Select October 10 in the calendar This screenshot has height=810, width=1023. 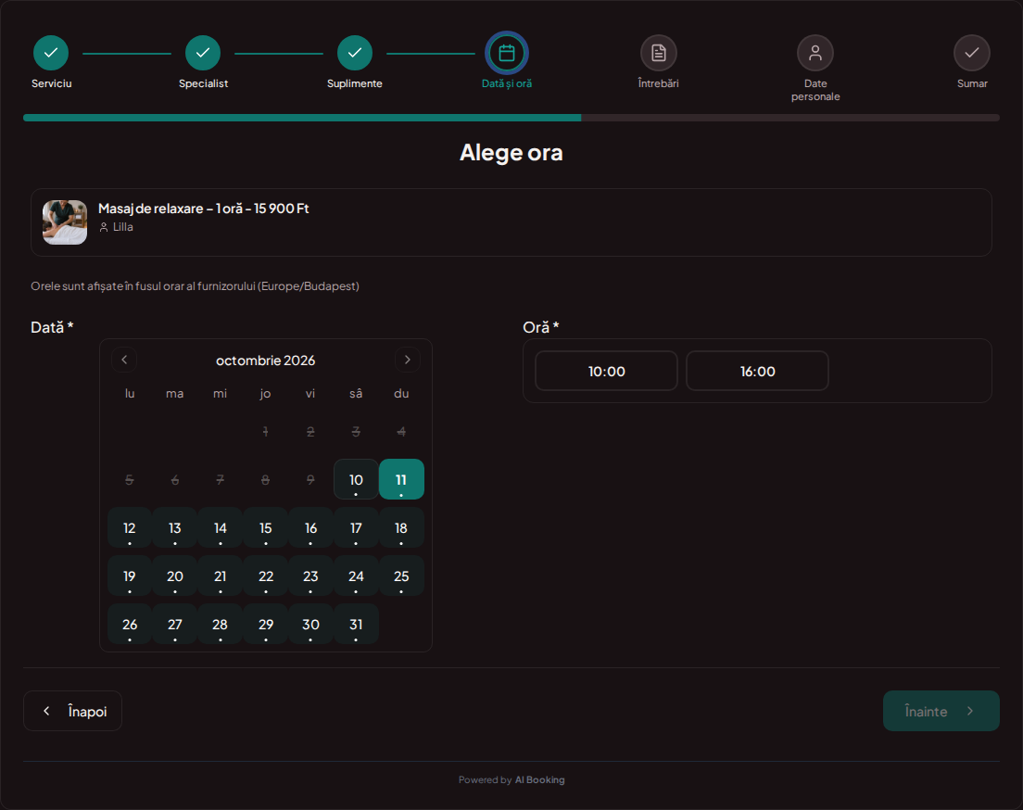(356, 480)
